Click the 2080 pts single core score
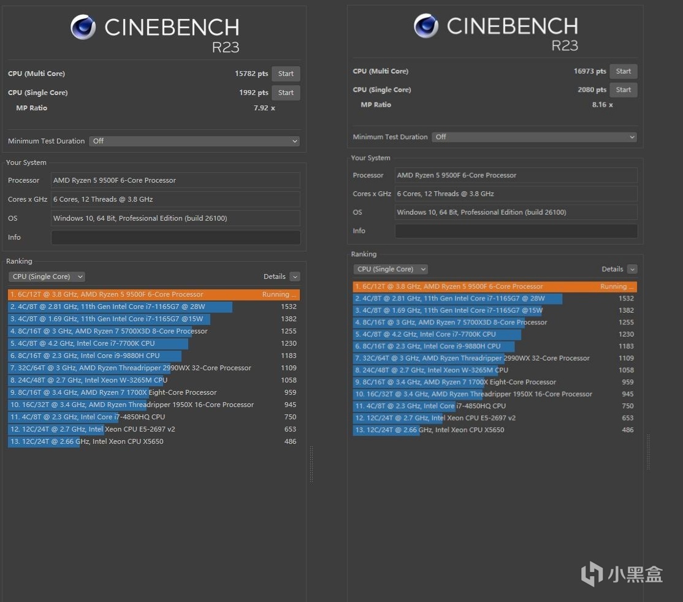Viewport: 683px width, 602px height. click(x=592, y=90)
